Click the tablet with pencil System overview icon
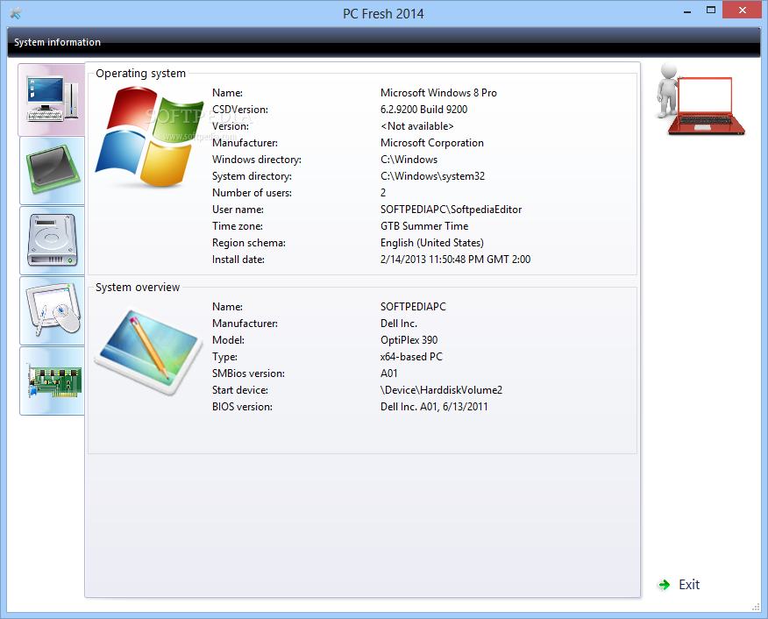Screen dimensions: 768x619 [x=148, y=352]
